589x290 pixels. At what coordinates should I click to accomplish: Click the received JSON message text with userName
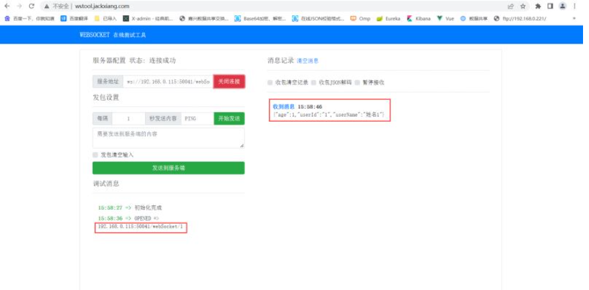click(x=329, y=114)
